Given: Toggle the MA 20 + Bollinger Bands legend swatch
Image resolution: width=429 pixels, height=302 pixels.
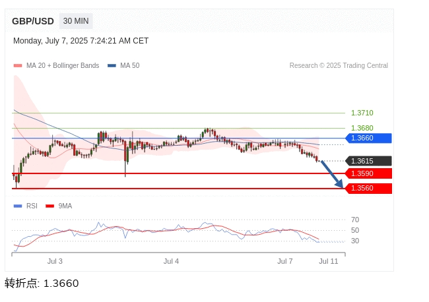Looking at the screenshot, I should 18,65.
